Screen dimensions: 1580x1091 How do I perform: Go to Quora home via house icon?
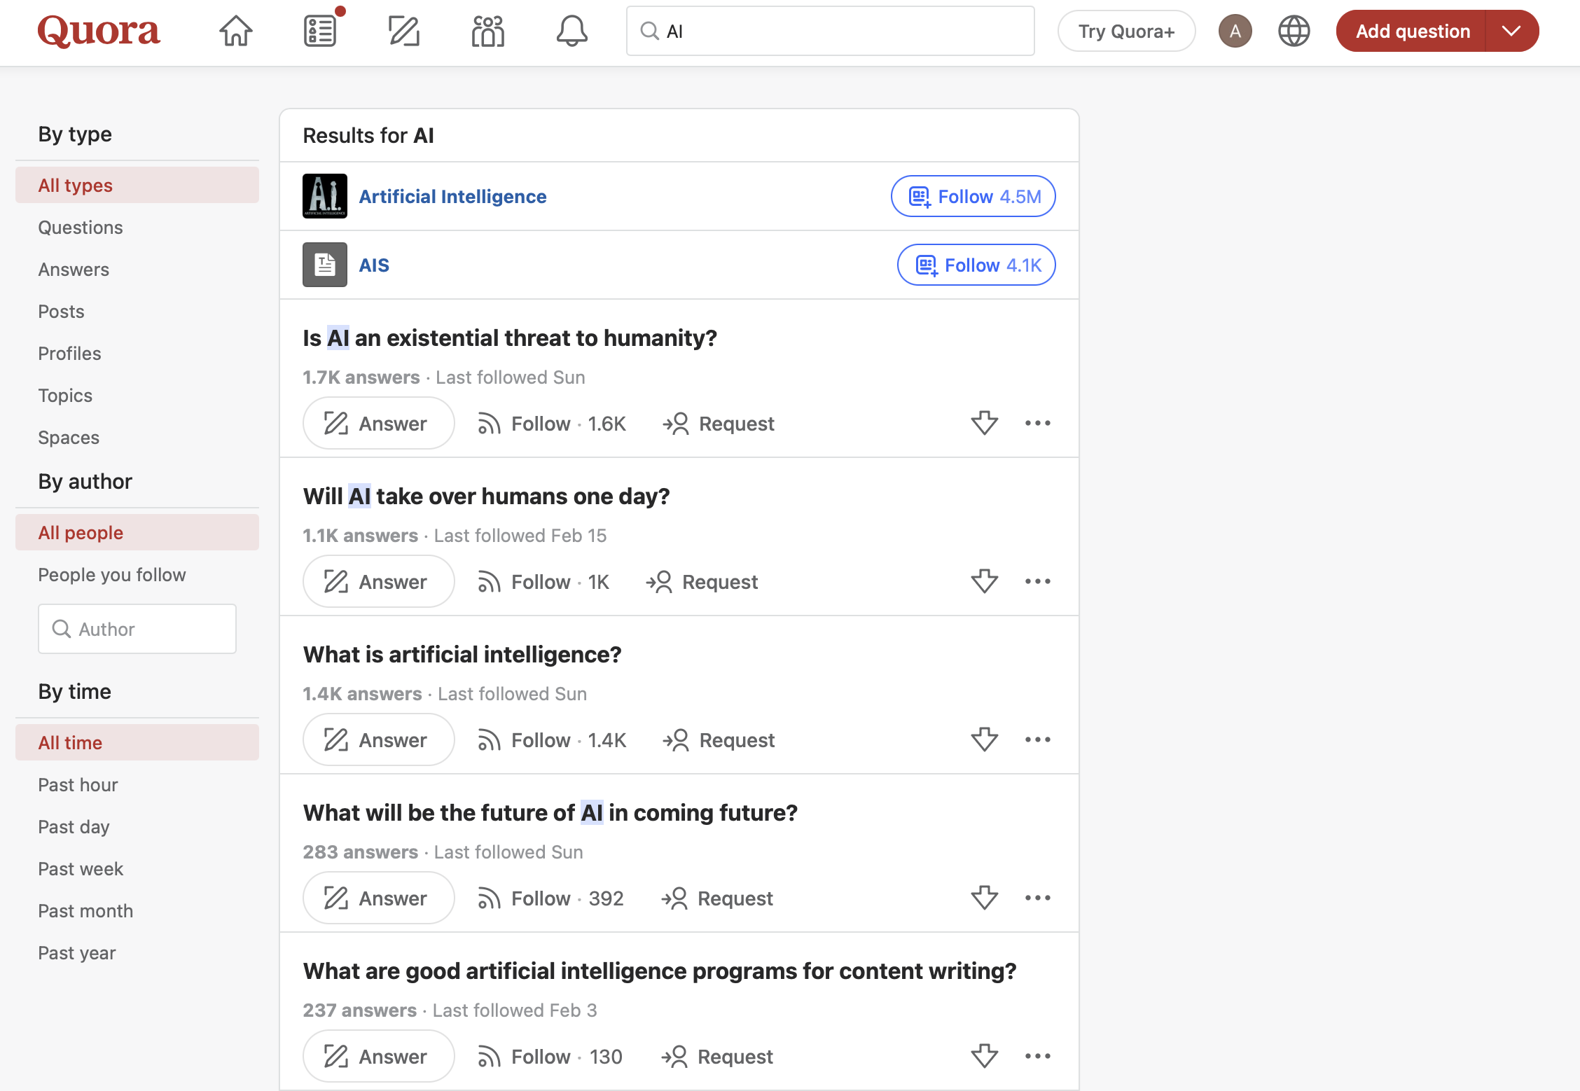(235, 31)
